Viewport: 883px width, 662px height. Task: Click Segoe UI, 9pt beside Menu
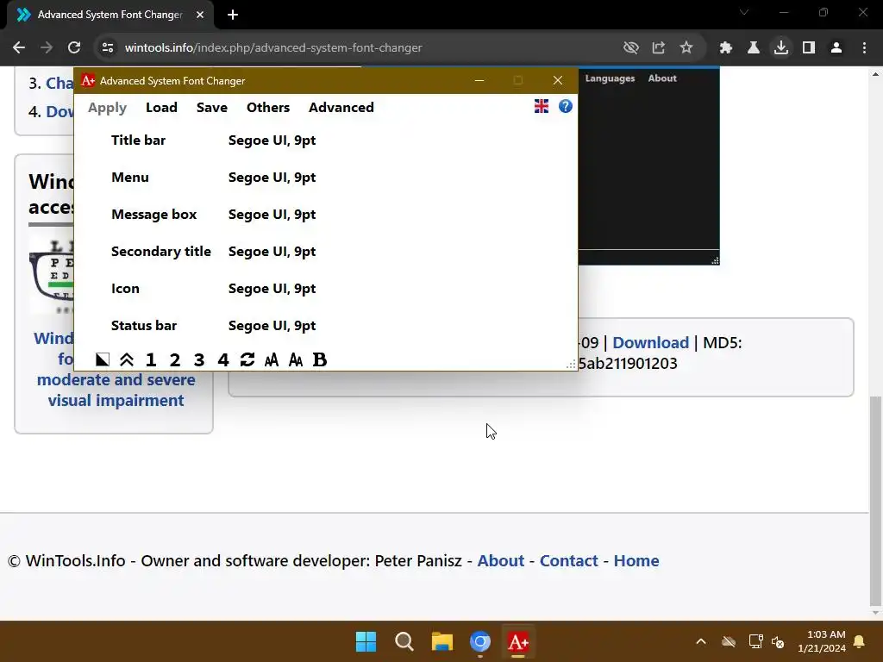point(272,178)
